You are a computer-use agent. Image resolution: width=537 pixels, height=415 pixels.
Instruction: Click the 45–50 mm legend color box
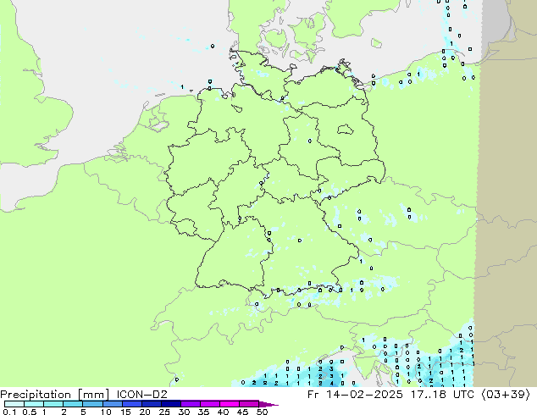[x=249, y=404]
